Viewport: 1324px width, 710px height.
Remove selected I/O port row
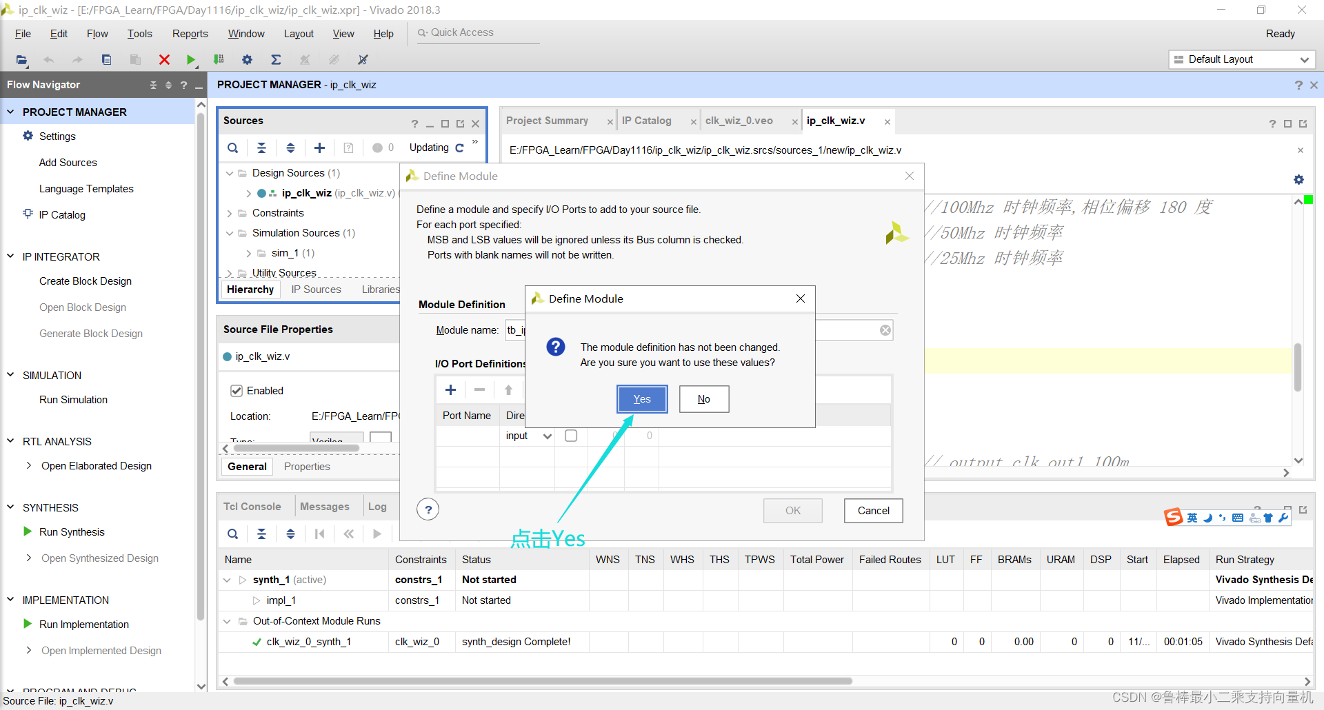click(479, 390)
